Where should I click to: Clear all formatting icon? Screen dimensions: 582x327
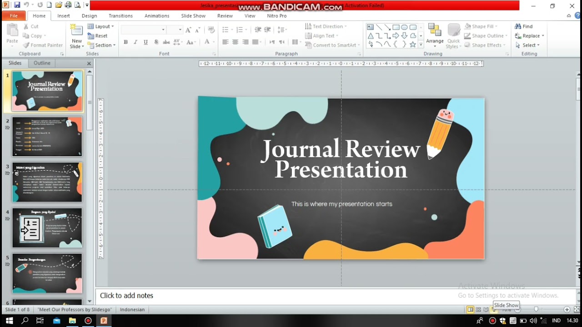(x=211, y=30)
